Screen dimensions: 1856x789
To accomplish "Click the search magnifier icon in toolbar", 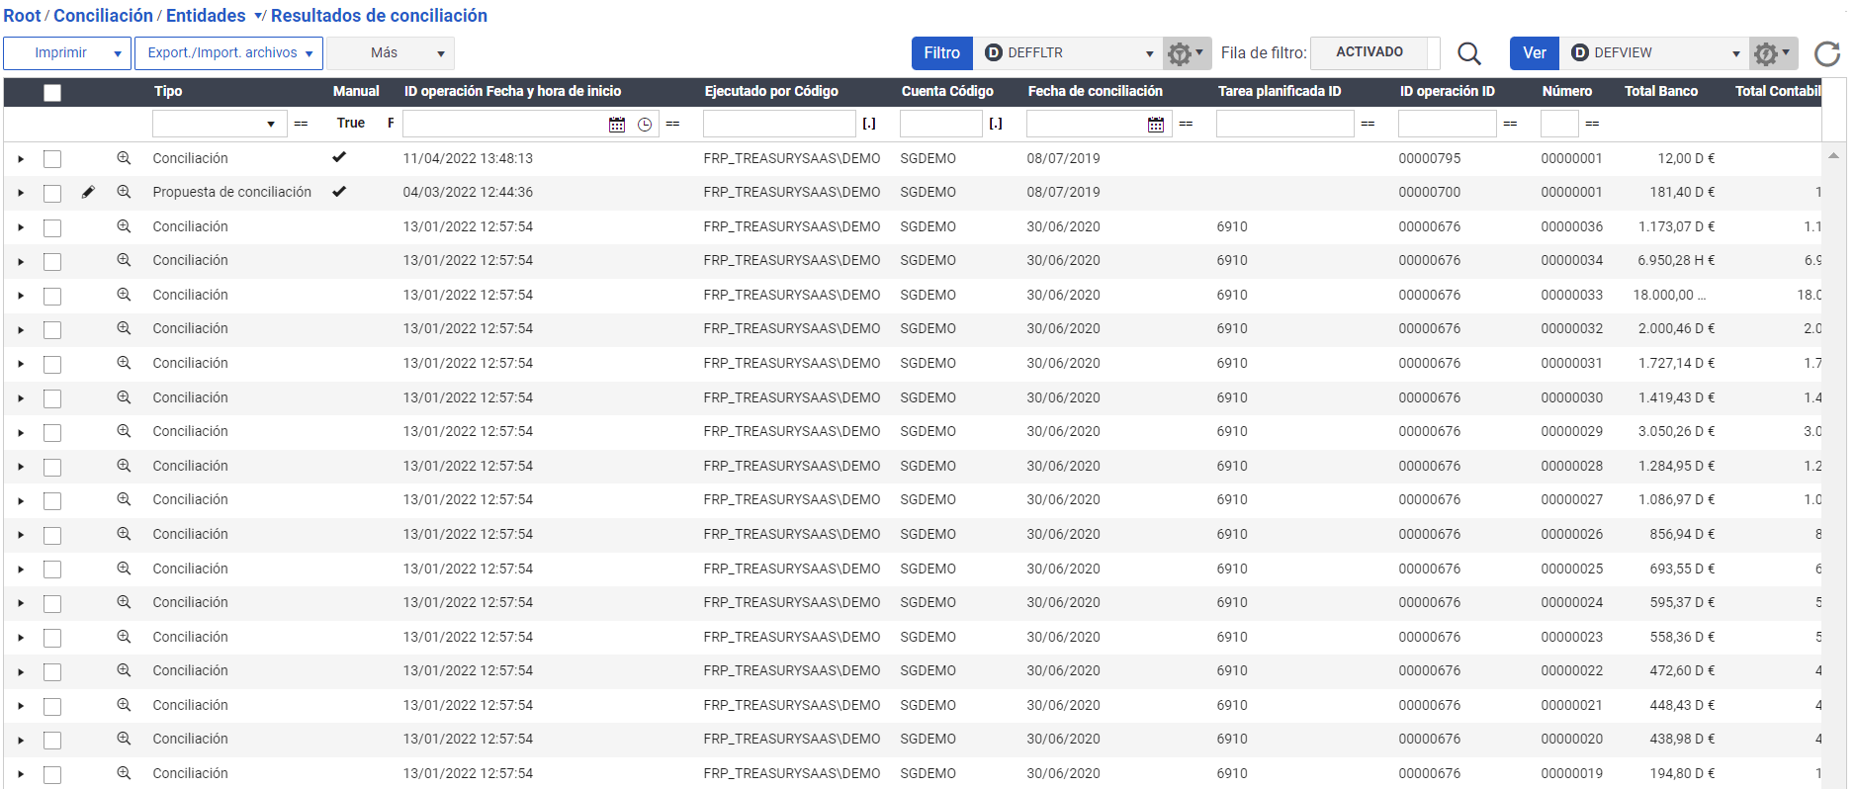I will (1469, 53).
